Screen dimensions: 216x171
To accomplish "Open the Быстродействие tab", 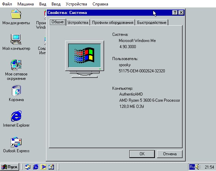I will click(x=152, y=23).
